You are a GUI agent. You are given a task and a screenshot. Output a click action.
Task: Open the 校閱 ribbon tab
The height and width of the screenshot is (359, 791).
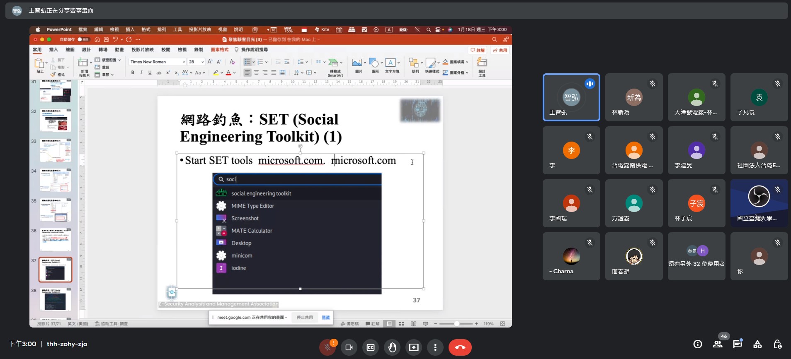[166, 50]
